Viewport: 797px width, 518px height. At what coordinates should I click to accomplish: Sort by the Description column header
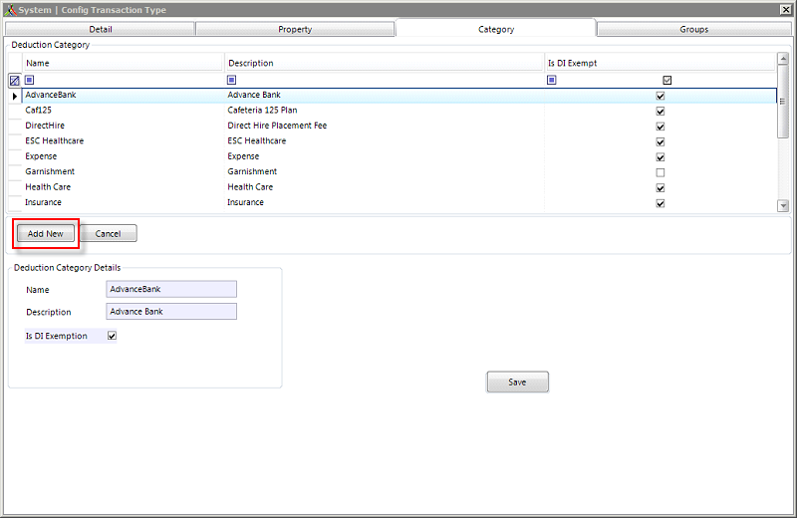[x=385, y=63]
